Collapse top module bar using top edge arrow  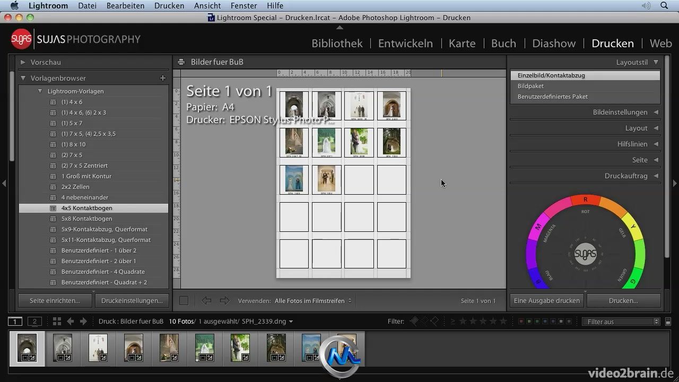tap(339, 27)
